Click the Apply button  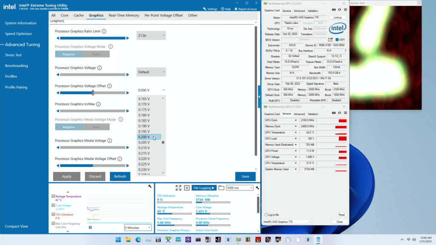[67, 177]
